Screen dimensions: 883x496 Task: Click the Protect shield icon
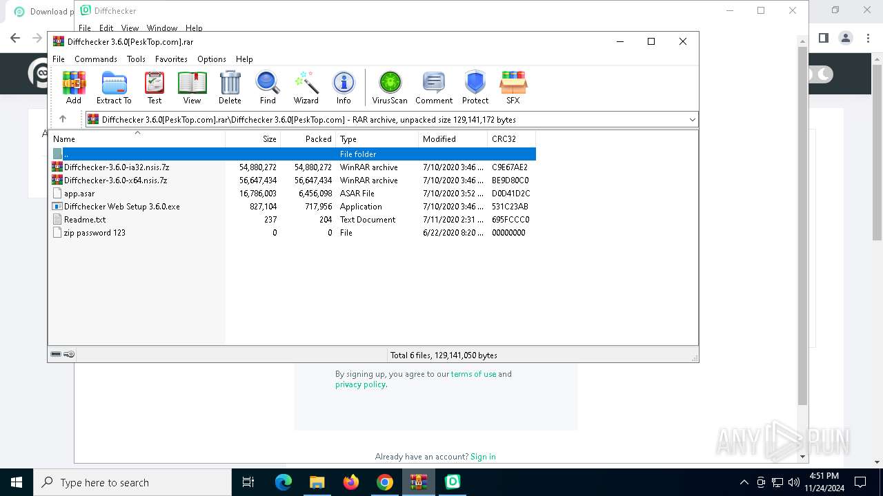475,87
